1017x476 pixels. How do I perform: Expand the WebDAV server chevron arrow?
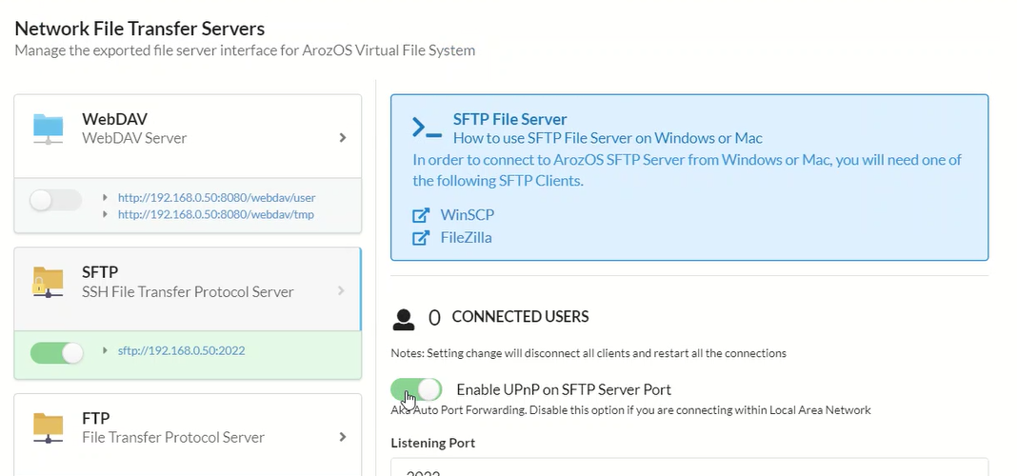pos(342,138)
